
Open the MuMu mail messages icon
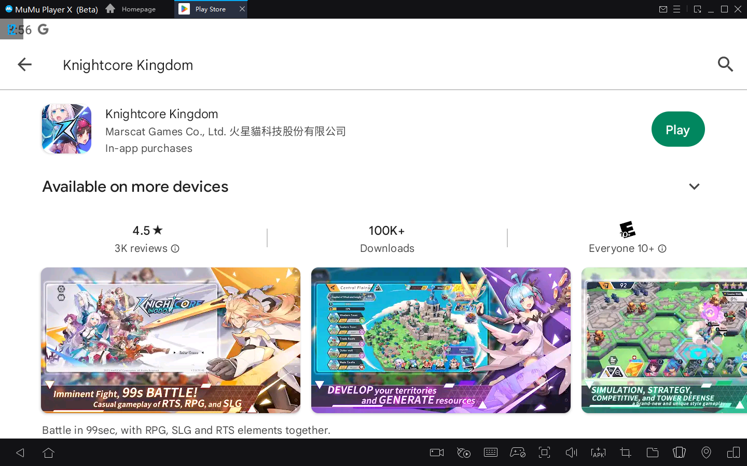[663, 9]
